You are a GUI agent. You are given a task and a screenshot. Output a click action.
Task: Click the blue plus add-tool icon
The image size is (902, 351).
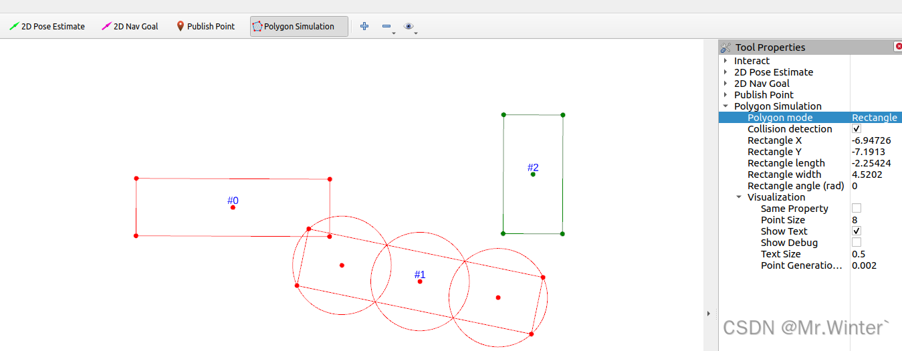(364, 26)
